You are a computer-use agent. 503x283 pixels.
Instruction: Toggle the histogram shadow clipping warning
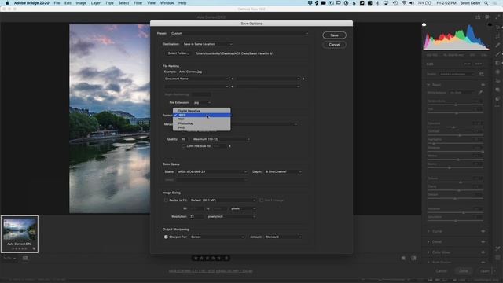[x=424, y=24]
